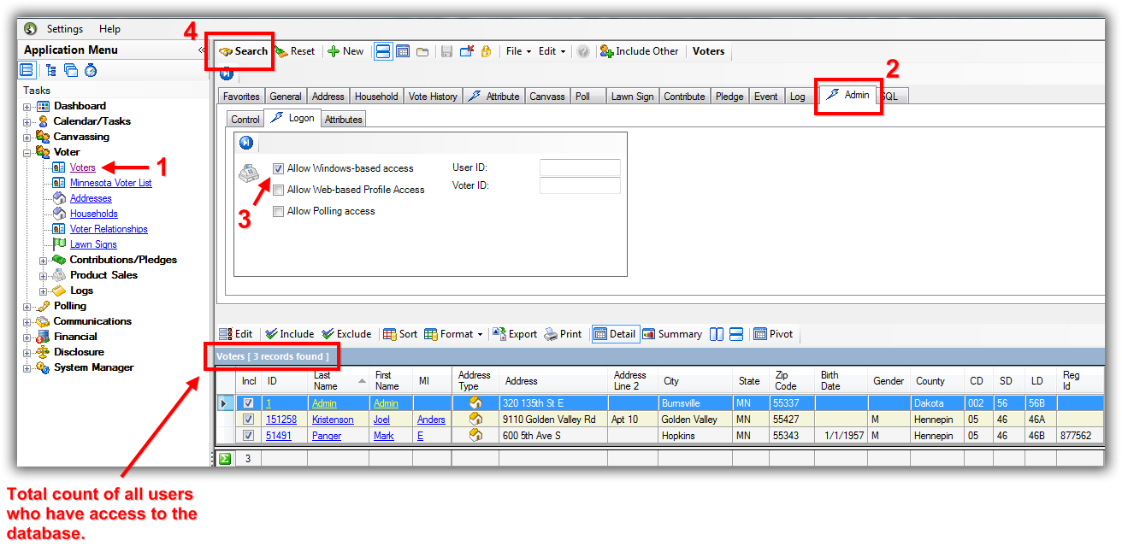Click the Search toolbar button
Image resolution: width=1122 pixels, height=546 pixels.
point(244,51)
